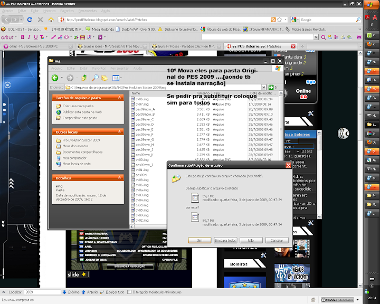Screen dimensions: 380x304
Task: Expand explorer address path dropdown
Action: pos(264,87)
